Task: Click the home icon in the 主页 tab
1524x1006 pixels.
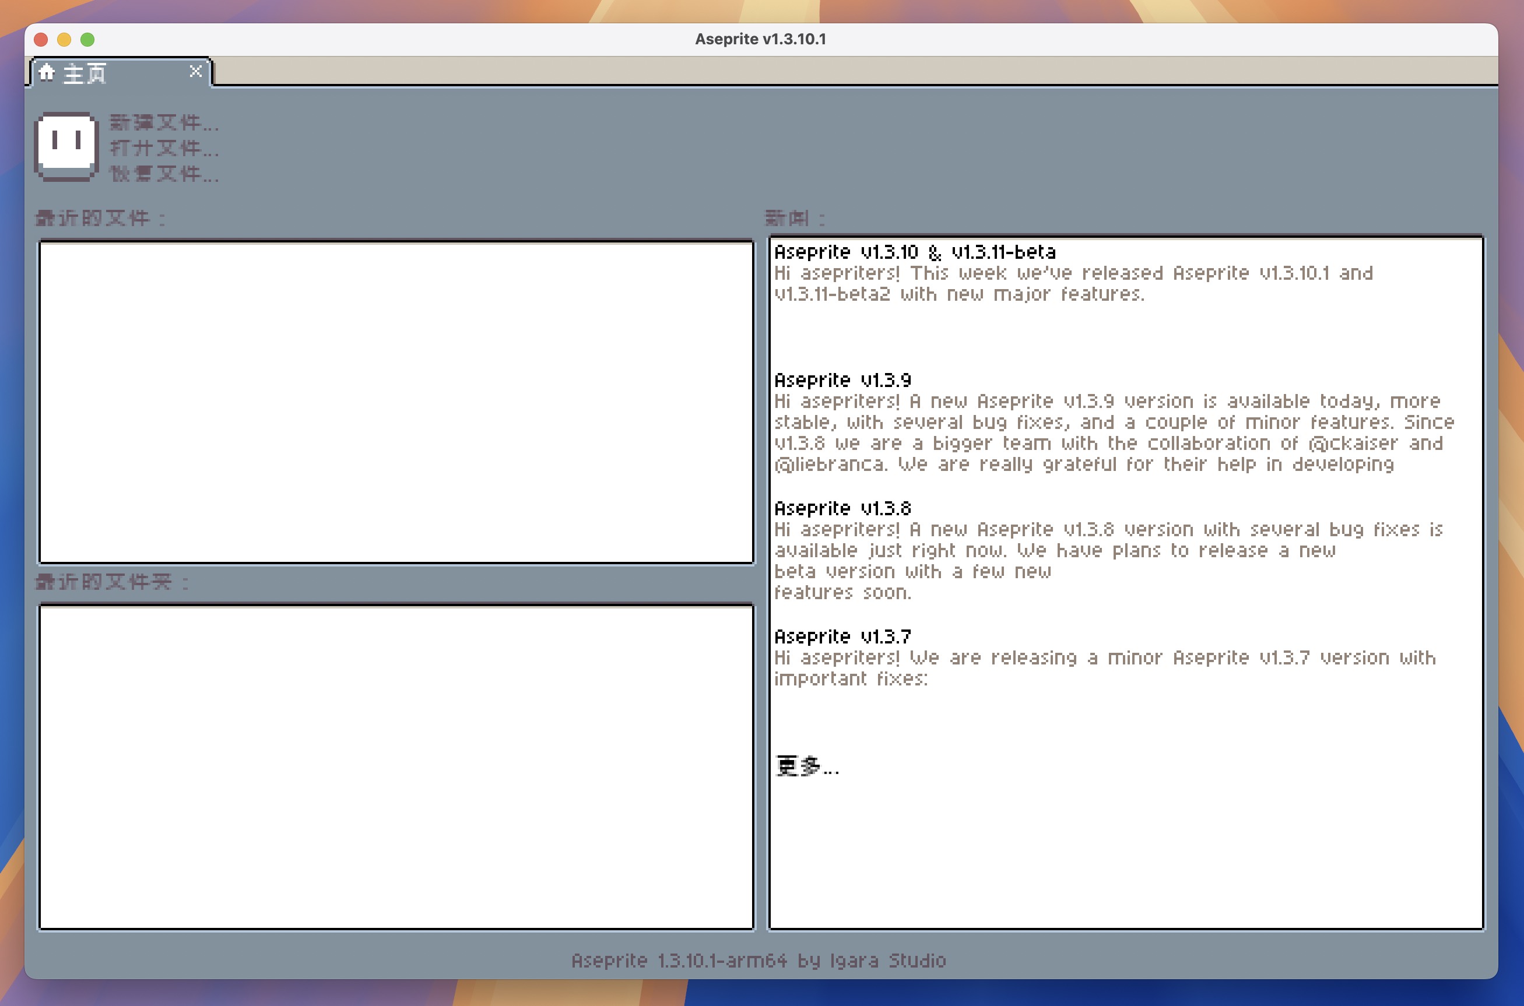Action: (47, 72)
